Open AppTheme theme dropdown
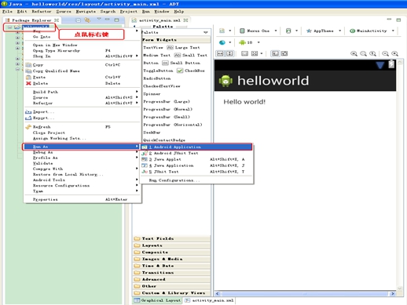This screenshot has width=407, height=305. coord(324,31)
